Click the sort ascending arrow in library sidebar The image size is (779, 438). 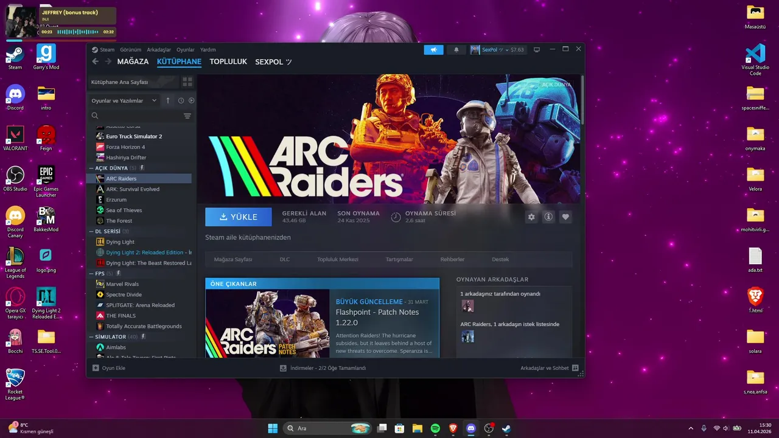click(168, 100)
